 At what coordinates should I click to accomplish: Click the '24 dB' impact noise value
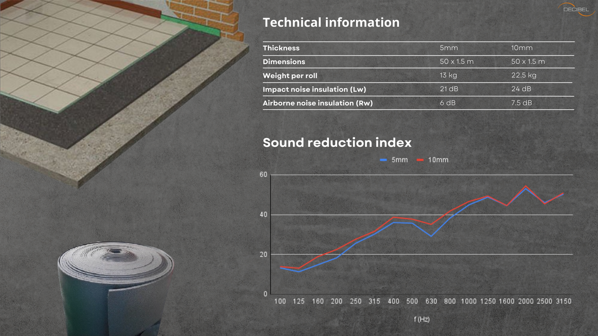521,89
